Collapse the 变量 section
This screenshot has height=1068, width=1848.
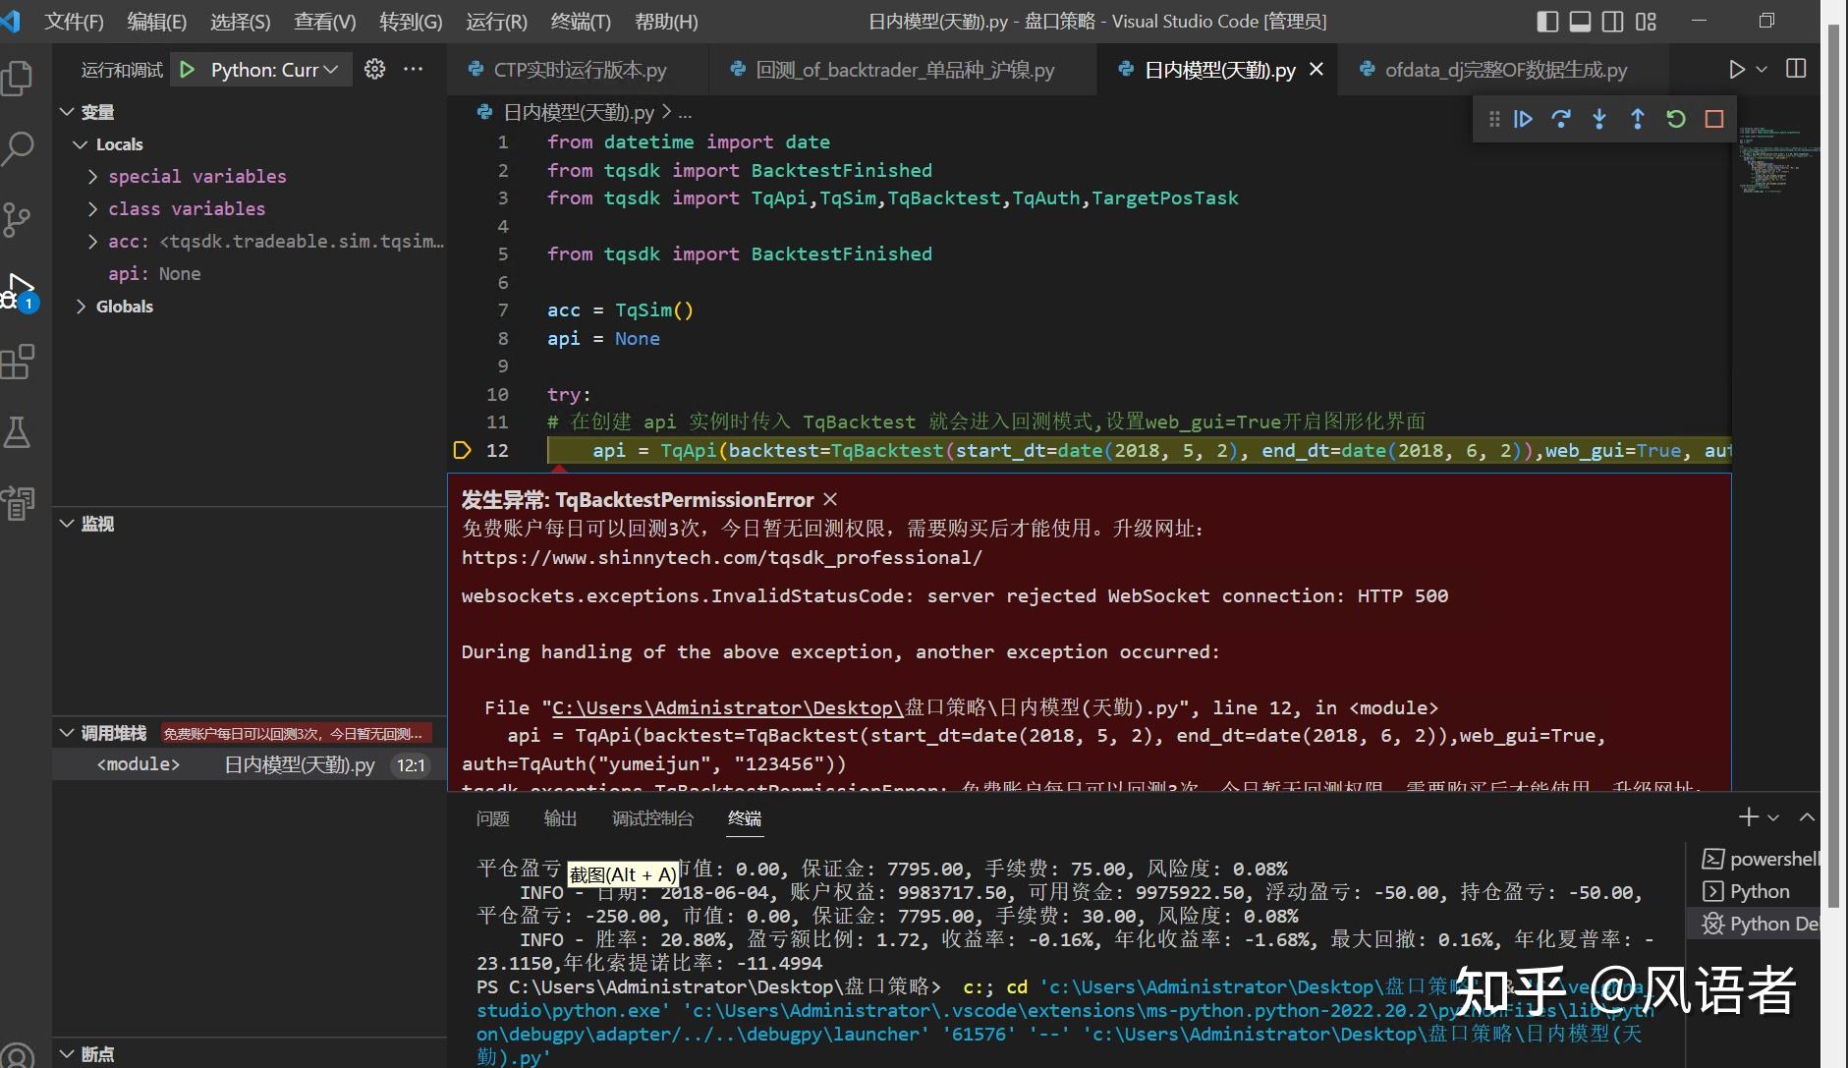(x=68, y=112)
